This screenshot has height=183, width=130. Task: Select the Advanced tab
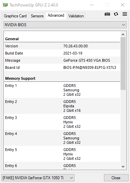click(56, 15)
